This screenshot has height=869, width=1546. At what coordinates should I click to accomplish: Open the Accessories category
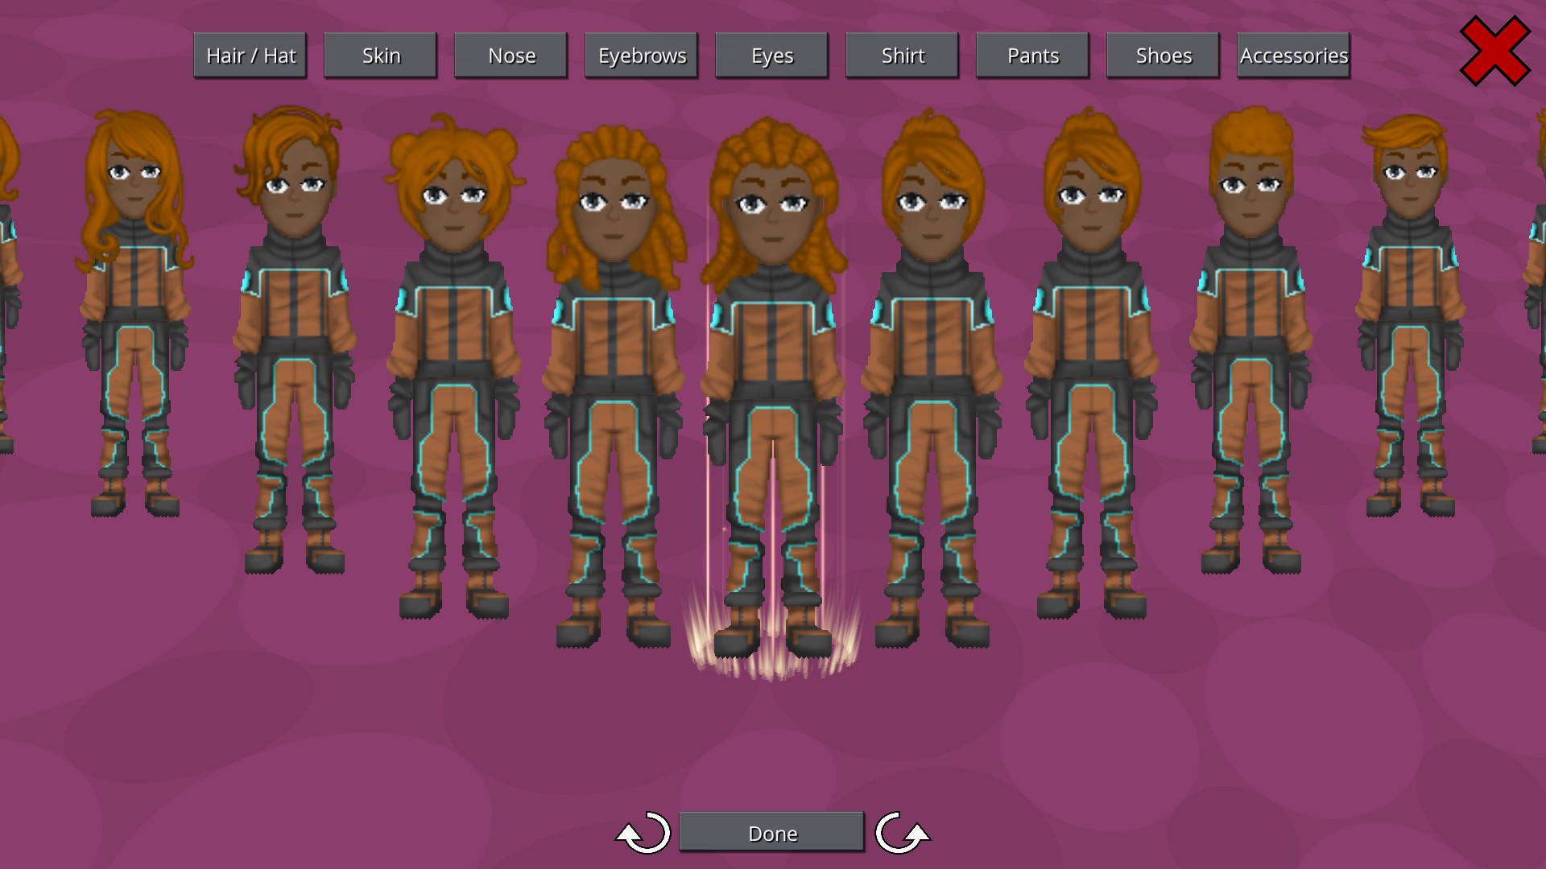[1293, 56]
